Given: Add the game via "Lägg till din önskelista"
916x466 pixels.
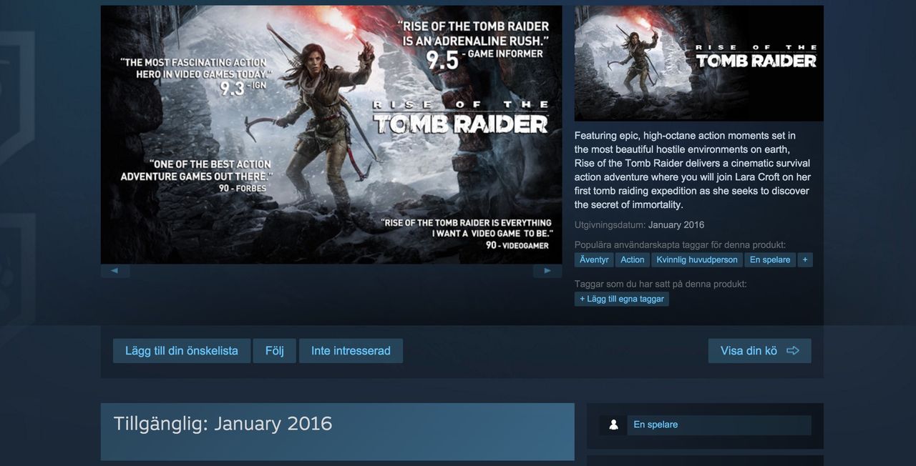Looking at the screenshot, I should pyautogui.click(x=181, y=350).
